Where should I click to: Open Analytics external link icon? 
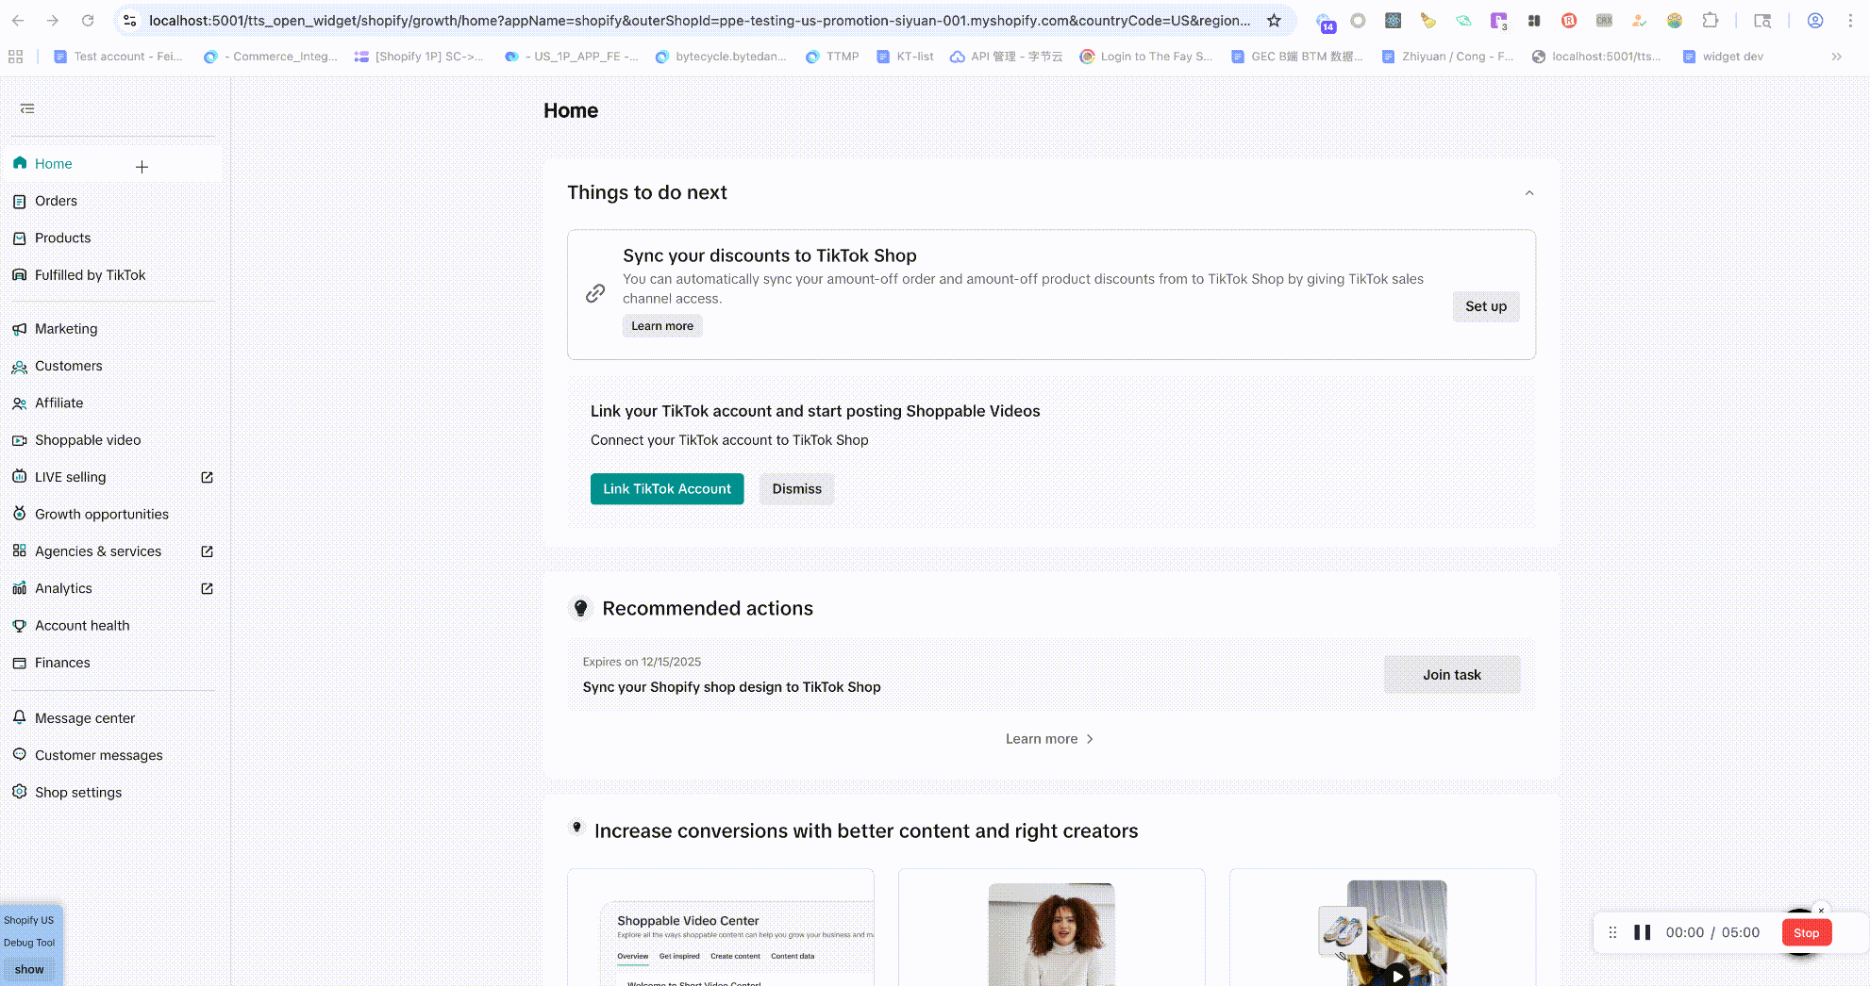[207, 588]
